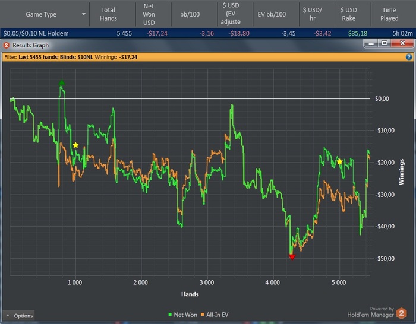Sort by Game Type column header

(x=41, y=14)
